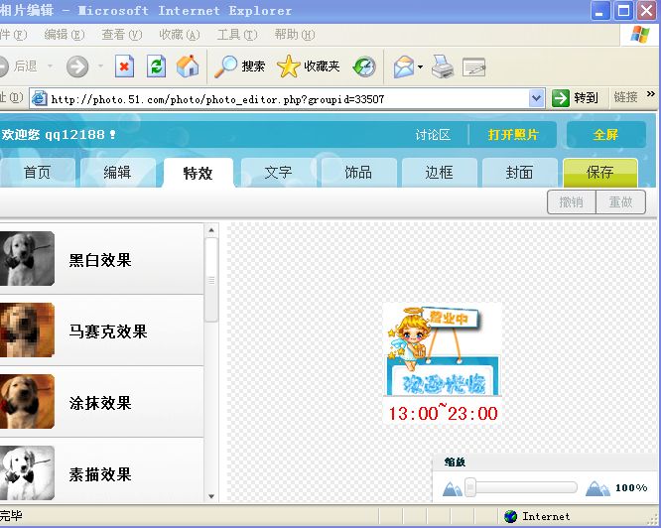Click the Windows flag logo

tap(639, 34)
